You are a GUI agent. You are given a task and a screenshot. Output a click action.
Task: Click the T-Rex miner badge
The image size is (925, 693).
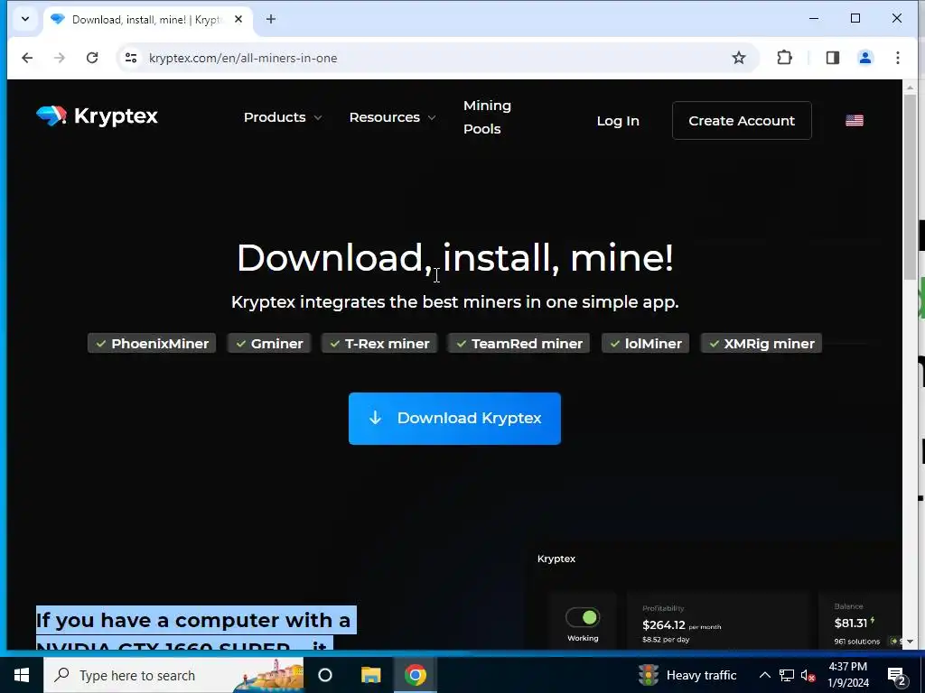pos(379,344)
